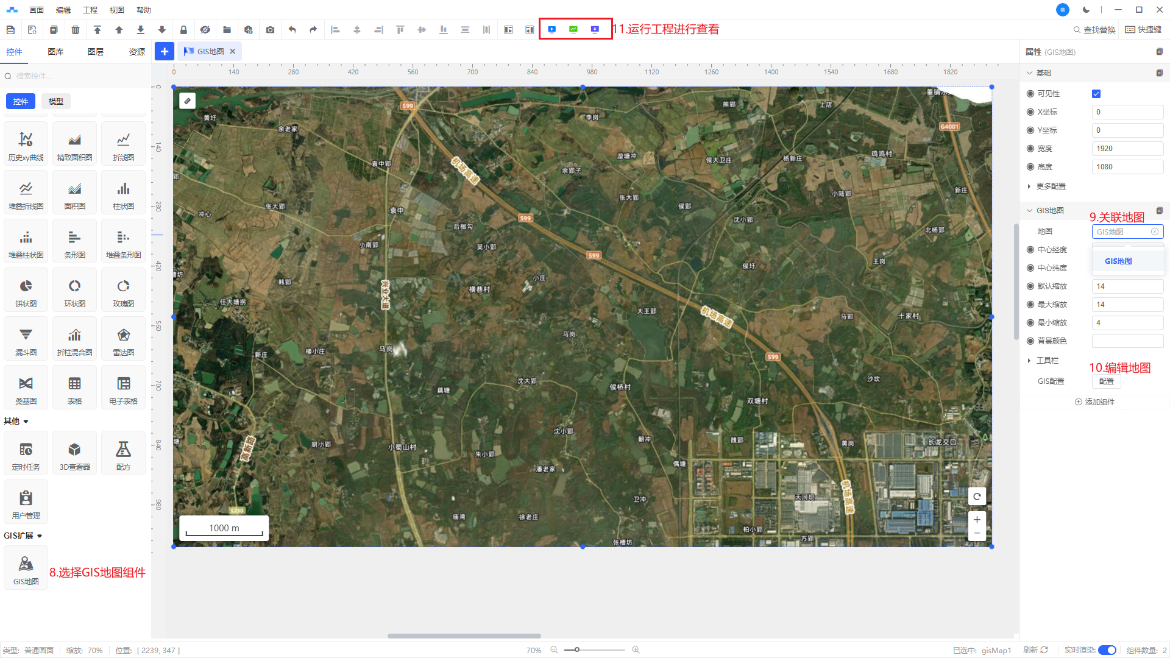Click radio button beside 默认缩放
1170x658 pixels.
pyautogui.click(x=1030, y=286)
